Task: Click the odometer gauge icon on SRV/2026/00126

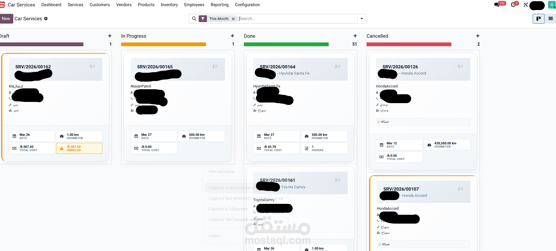Action: (x=429, y=145)
